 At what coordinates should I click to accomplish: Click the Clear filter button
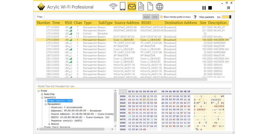(155, 17)
